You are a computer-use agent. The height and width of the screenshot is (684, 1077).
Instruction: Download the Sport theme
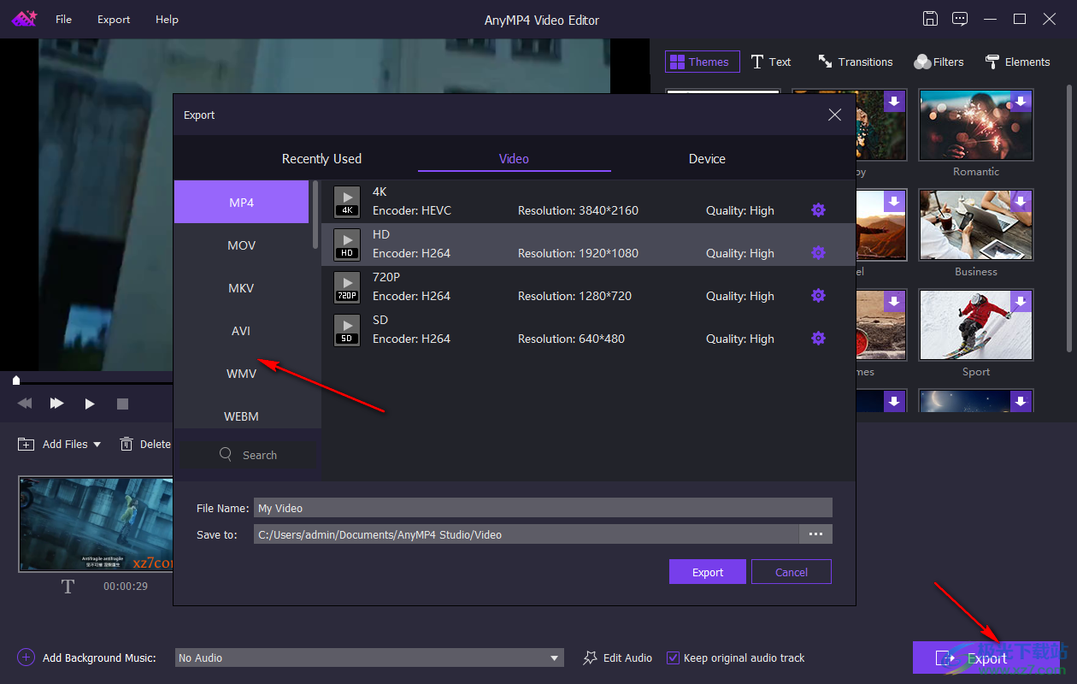pos(1021,302)
